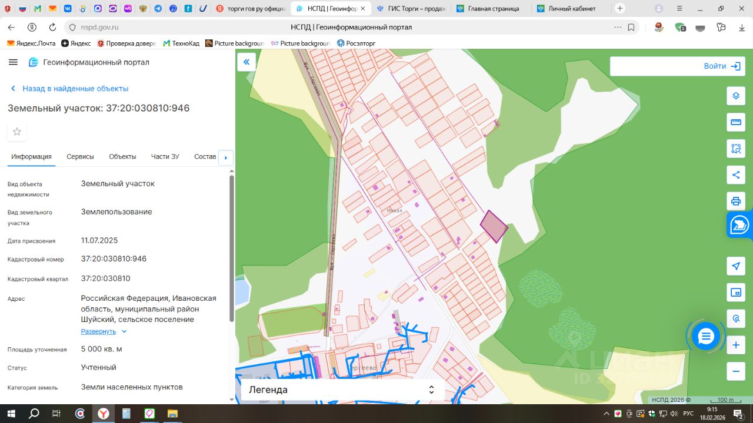Zoom in the map with plus
The image size is (753, 423).
[736, 345]
